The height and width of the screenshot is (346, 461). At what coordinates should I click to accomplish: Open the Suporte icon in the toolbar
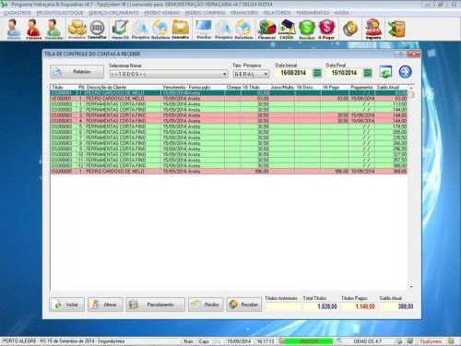[373, 29]
